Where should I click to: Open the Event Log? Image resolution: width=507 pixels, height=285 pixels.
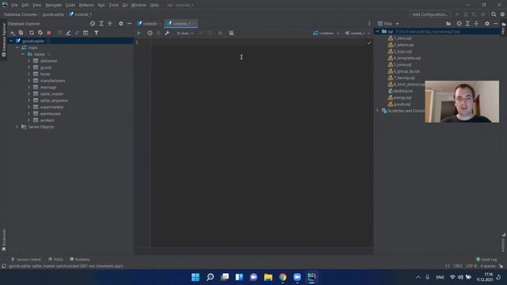point(486,259)
